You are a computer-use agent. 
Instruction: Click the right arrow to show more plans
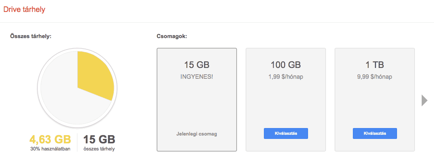coord(424,100)
